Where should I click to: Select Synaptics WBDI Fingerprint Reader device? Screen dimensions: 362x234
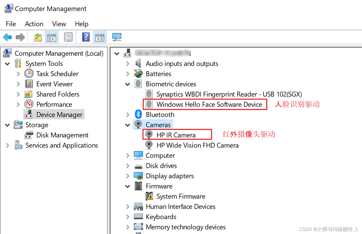[x=229, y=94]
